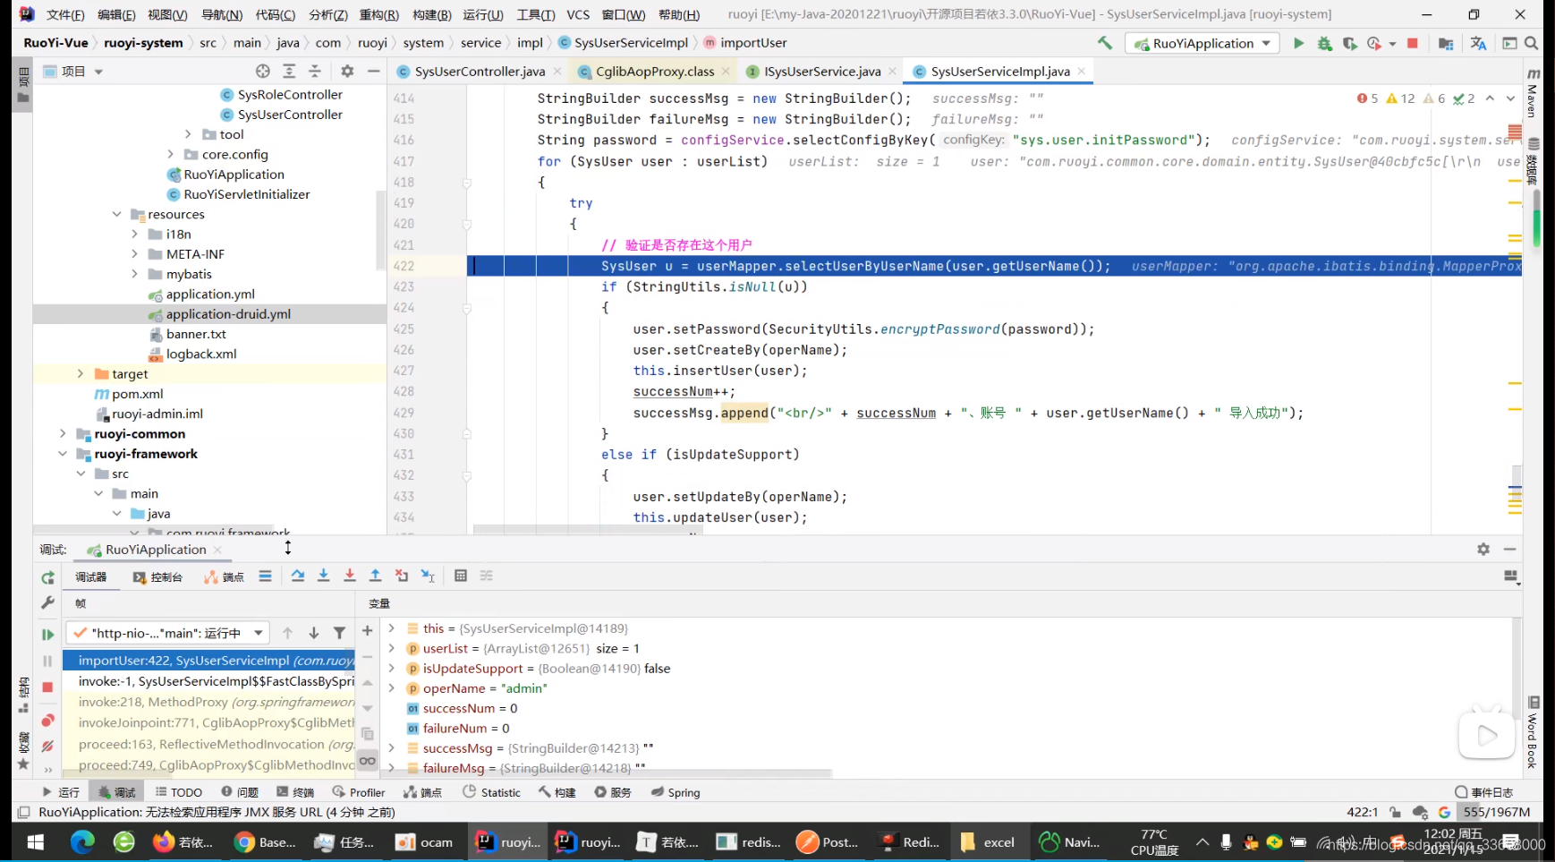Viewport: 1555px width, 862px height.
Task: Expand the core.config package
Action: pos(170,154)
